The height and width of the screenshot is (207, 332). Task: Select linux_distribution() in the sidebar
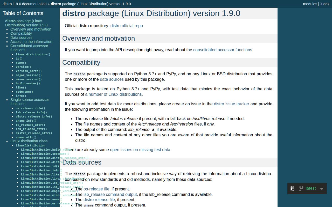point(33,54)
